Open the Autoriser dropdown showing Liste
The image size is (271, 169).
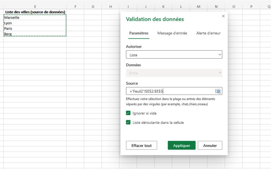point(174,55)
